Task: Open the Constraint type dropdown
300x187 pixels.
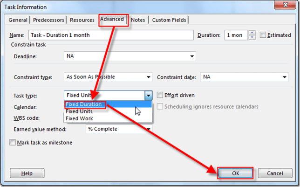Action: tap(149, 77)
